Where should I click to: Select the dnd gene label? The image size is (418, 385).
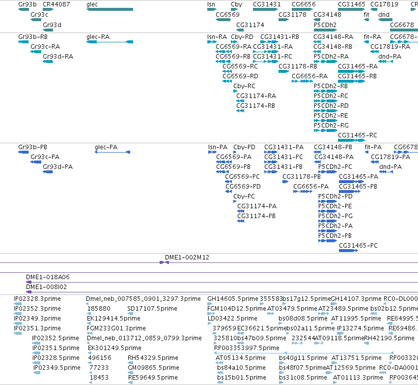(384, 14)
